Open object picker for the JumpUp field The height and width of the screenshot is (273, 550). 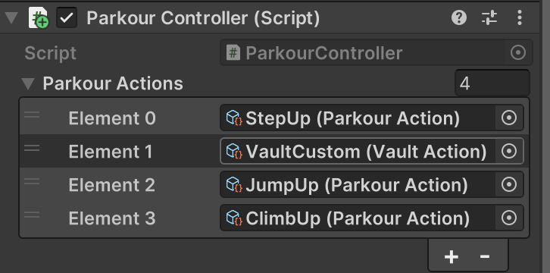(x=509, y=184)
